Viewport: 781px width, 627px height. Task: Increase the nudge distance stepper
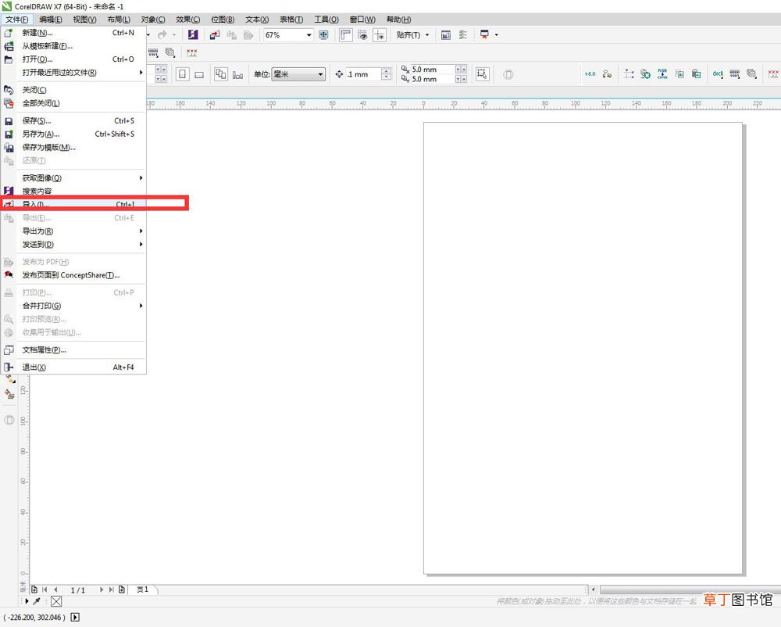click(387, 71)
